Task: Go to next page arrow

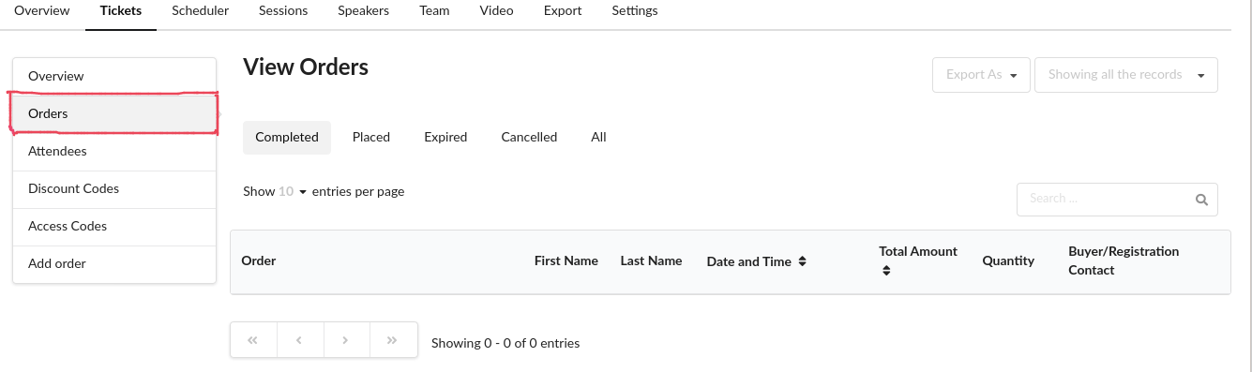Action: [x=347, y=341]
